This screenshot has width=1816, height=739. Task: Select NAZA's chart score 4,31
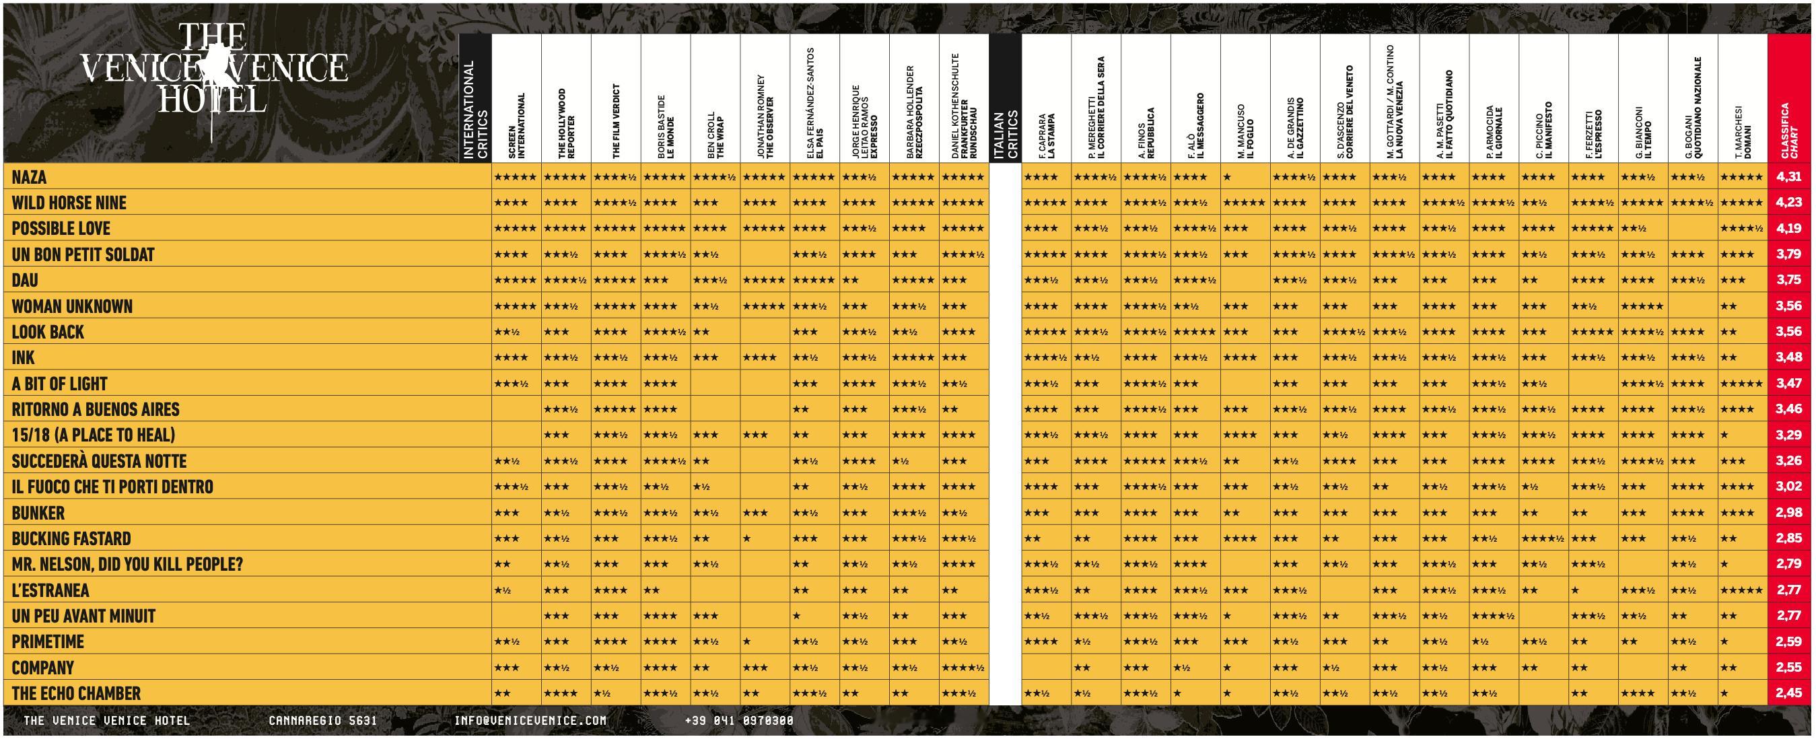[1789, 177]
